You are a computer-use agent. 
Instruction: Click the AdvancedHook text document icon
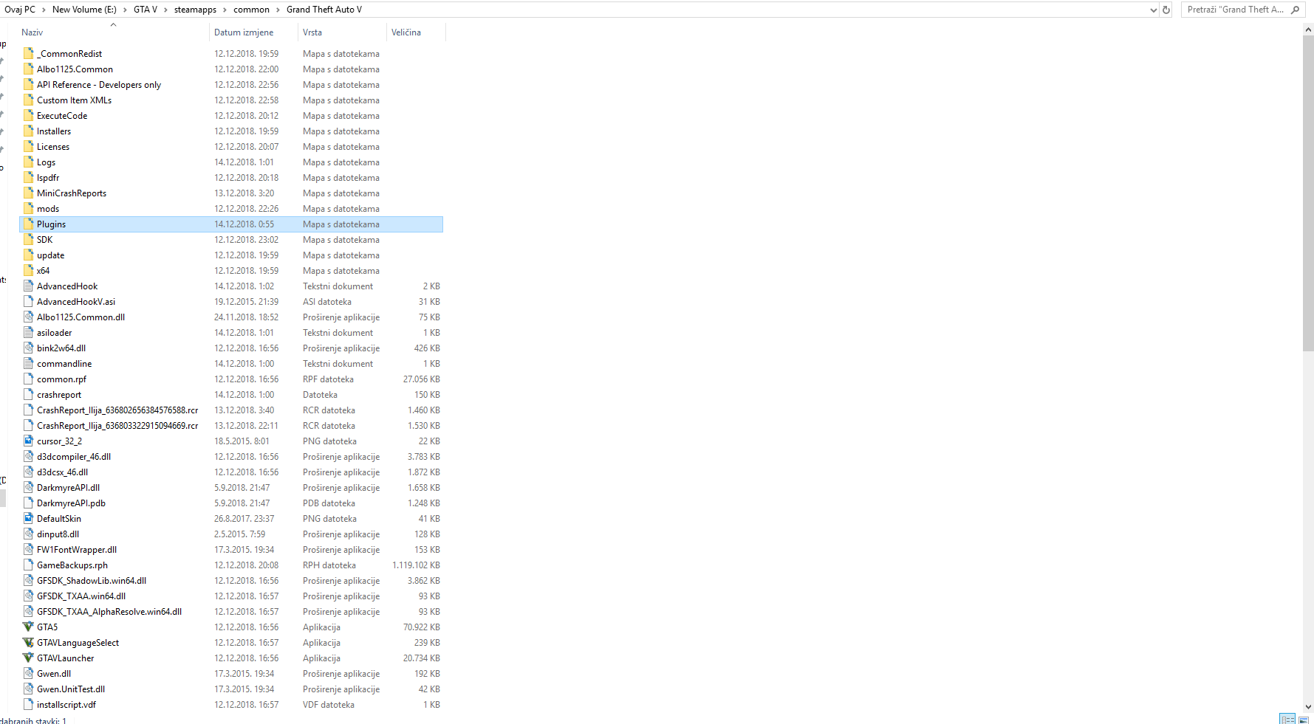29,286
